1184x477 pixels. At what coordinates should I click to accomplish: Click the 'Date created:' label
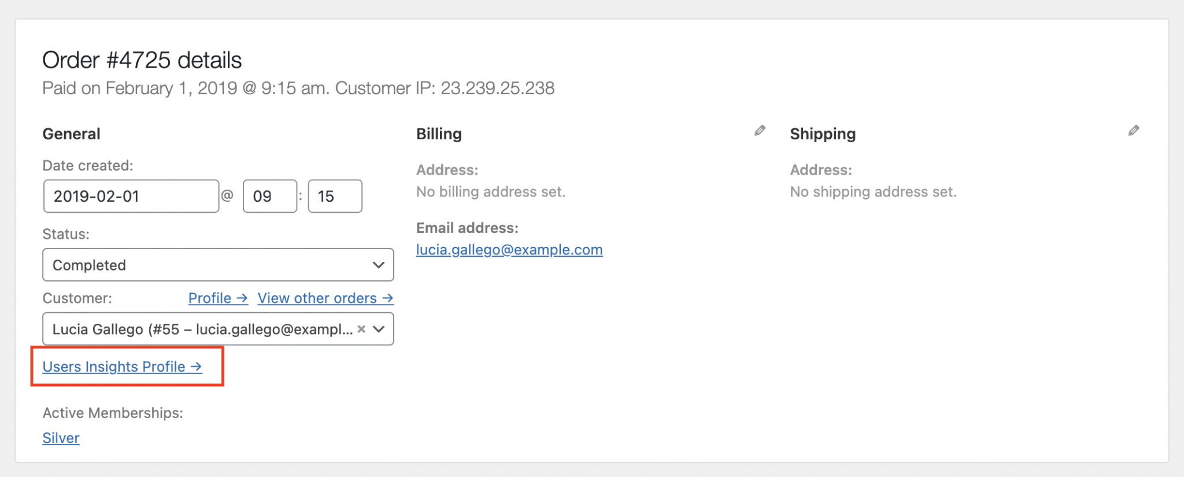point(87,166)
